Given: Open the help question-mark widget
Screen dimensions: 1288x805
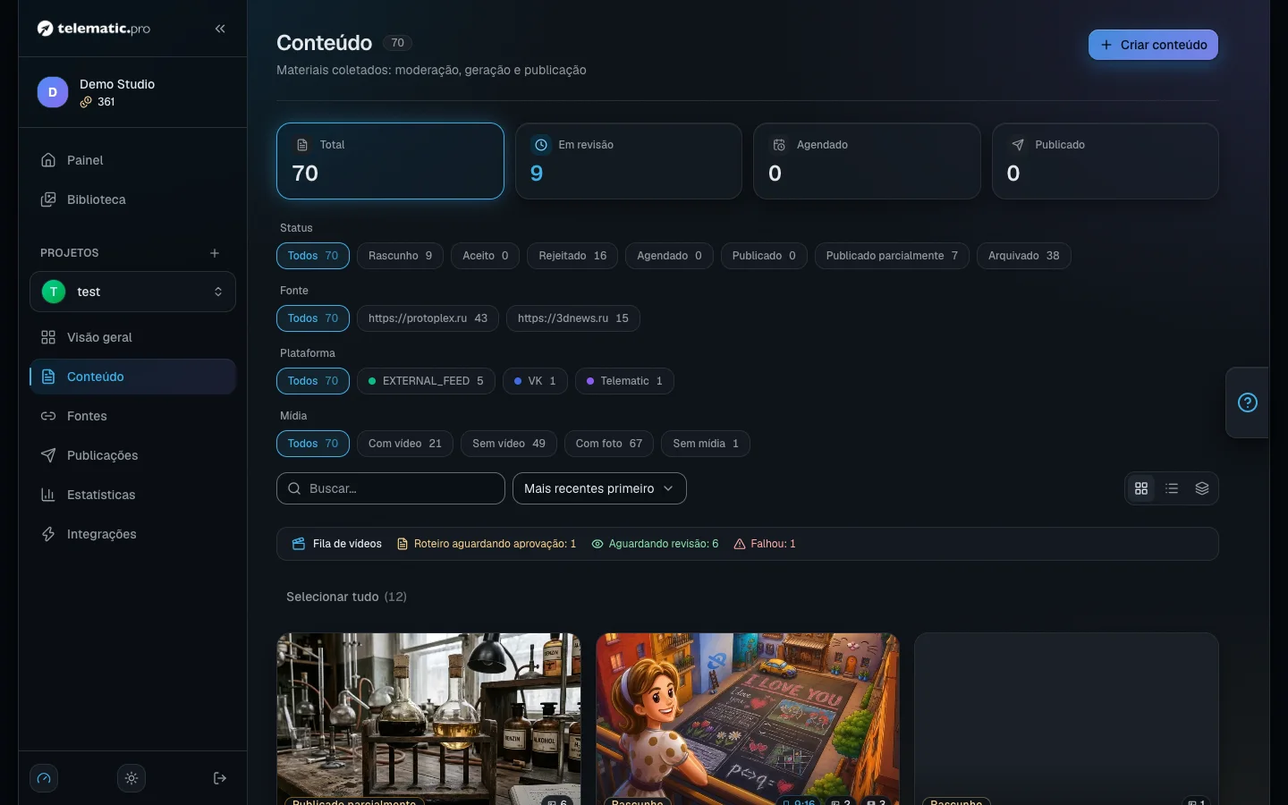Looking at the screenshot, I should (x=1248, y=402).
